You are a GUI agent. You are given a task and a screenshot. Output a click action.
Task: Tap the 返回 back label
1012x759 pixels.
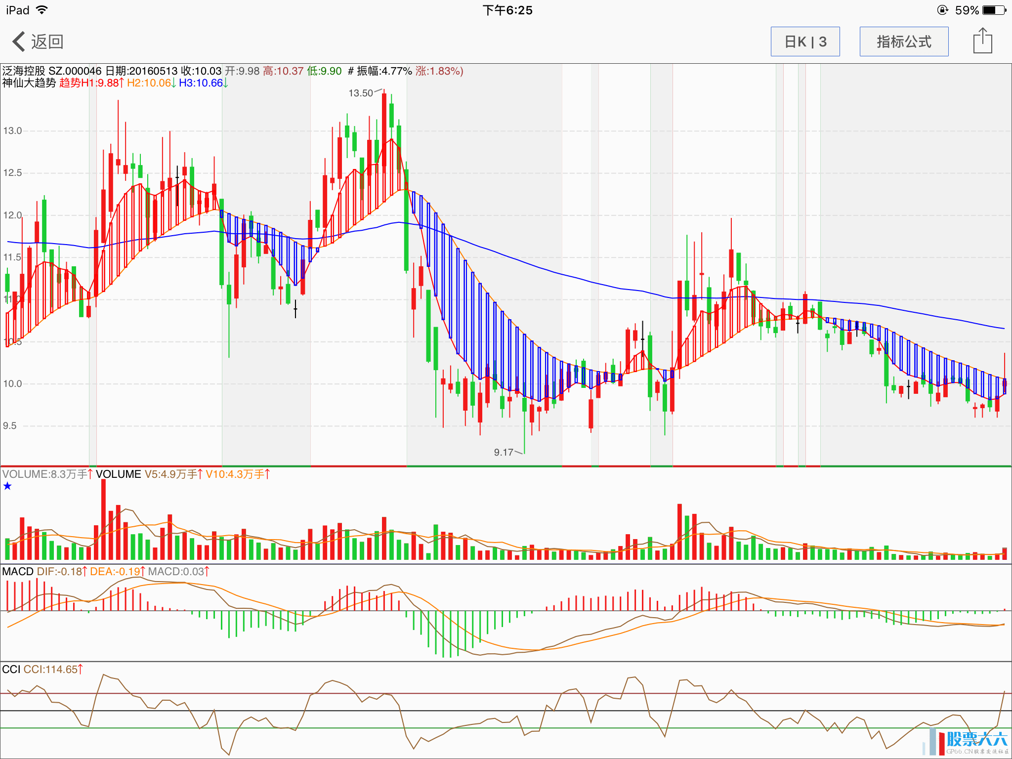tap(47, 42)
